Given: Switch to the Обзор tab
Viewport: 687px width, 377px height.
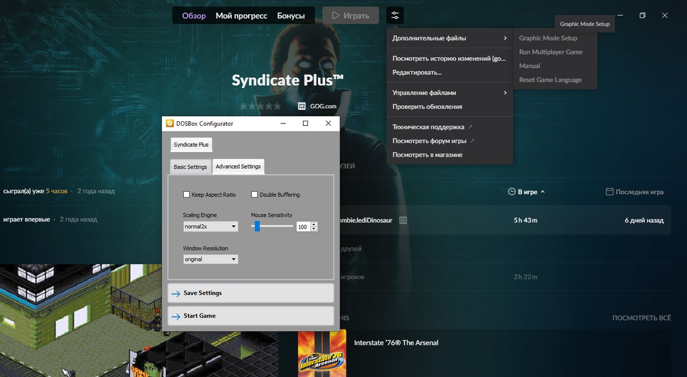Looking at the screenshot, I should [x=194, y=15].
